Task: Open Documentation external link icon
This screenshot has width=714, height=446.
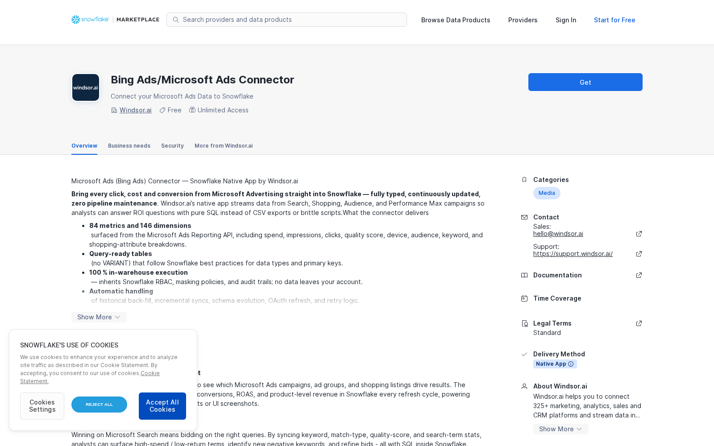Action: tap(639, 275)
